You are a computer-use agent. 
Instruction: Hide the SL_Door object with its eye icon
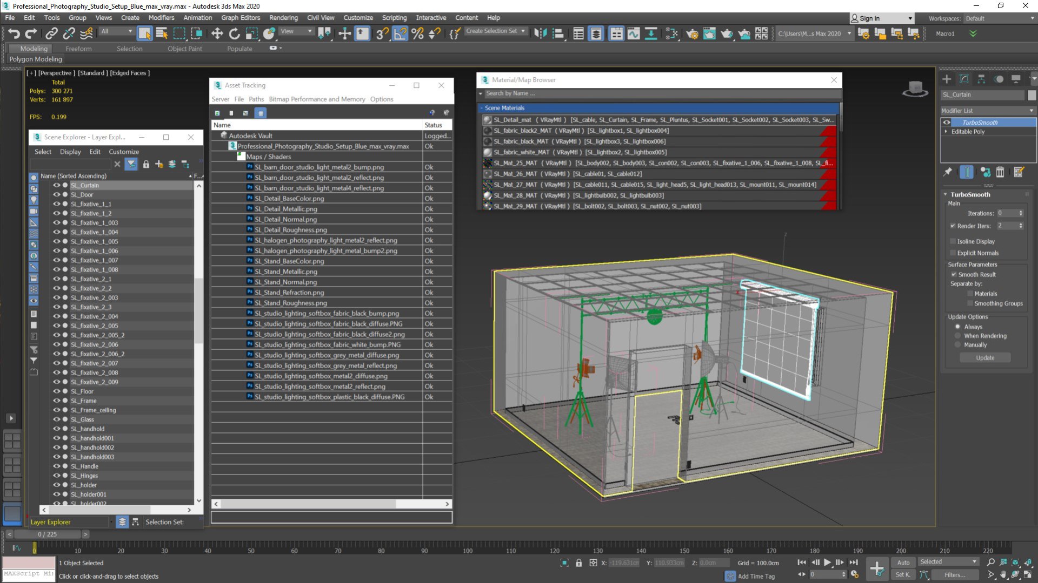[x=56, y=194]
